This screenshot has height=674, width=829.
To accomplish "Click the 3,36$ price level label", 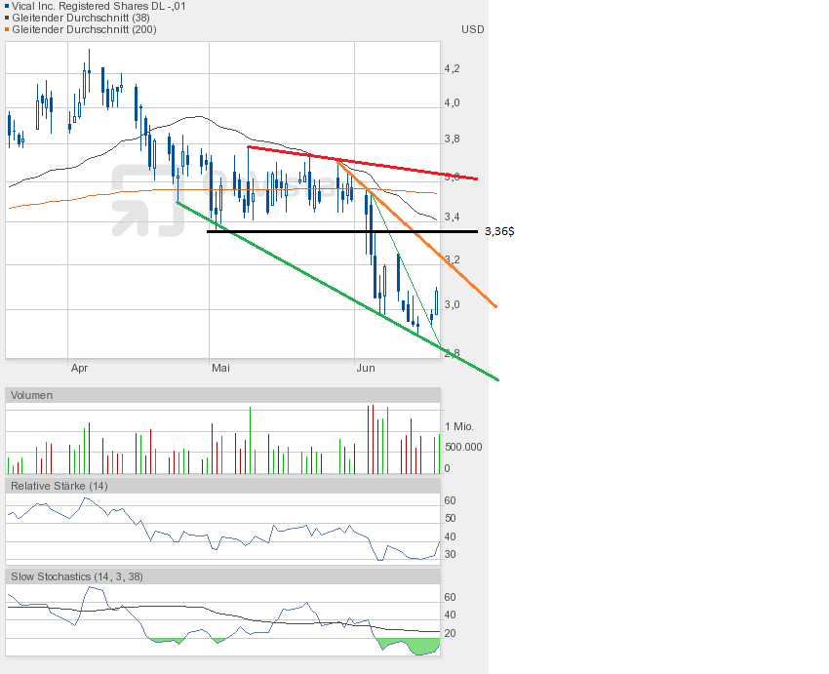I will pyautogui.click(x=498, y=232).
